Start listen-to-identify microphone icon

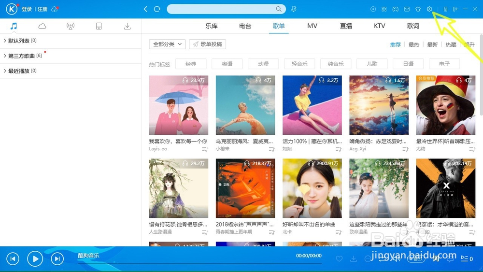click(294, 9)
